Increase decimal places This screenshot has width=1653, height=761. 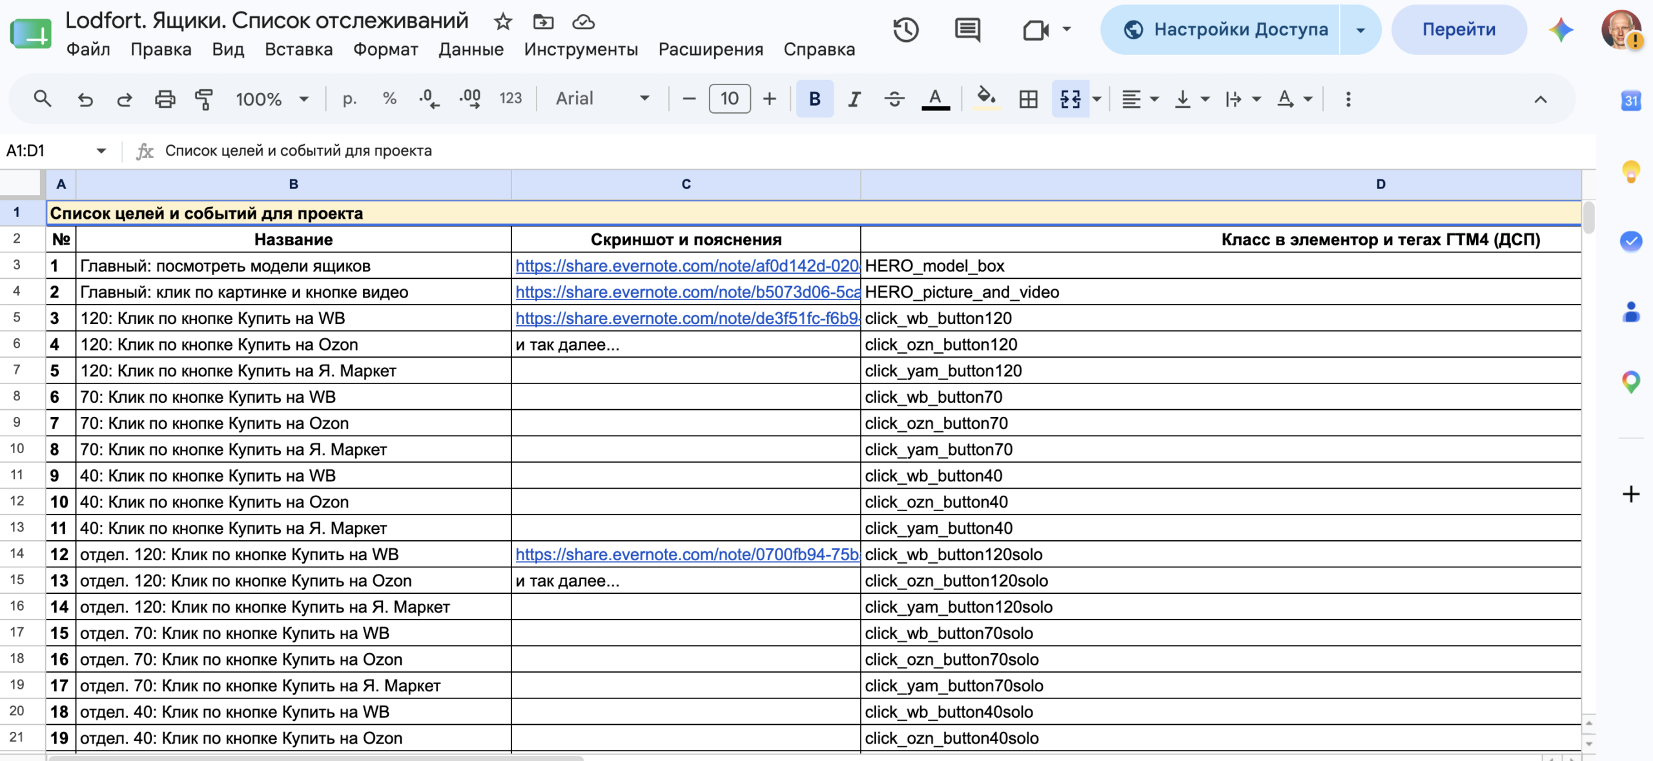tap(470, 99)
